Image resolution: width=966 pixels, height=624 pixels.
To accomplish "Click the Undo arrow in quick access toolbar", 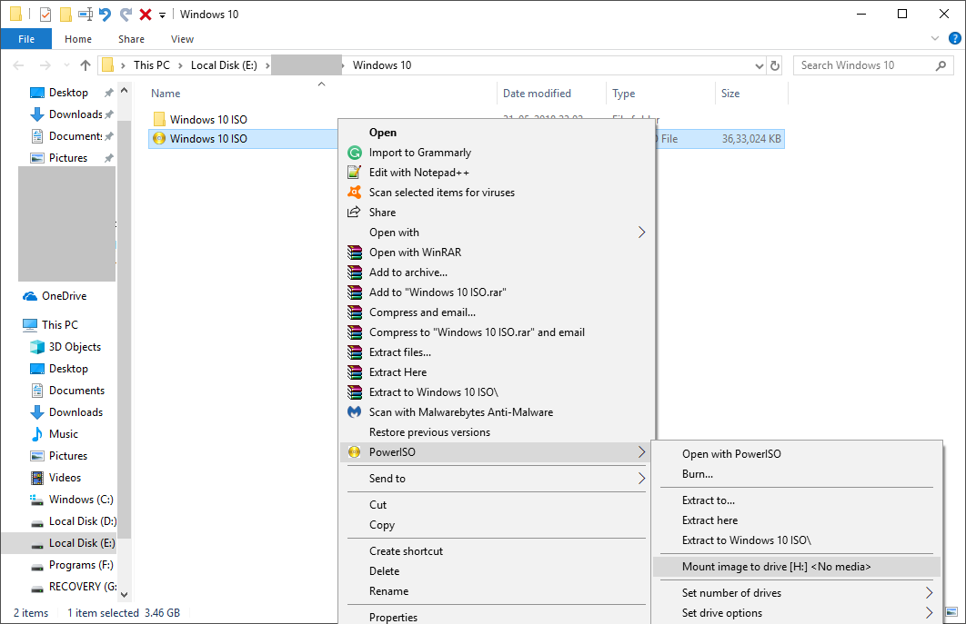I will pos(106,15).
